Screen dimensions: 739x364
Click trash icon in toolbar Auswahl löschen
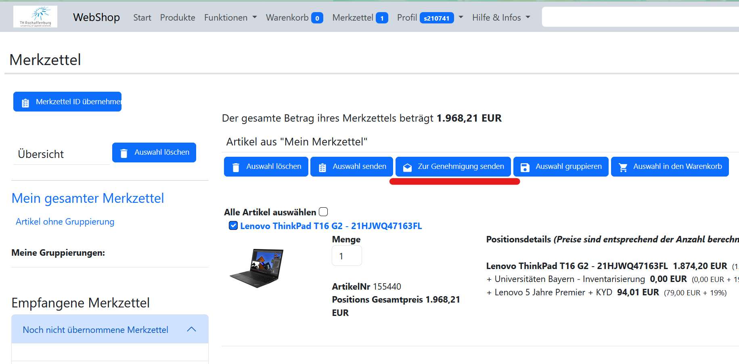pos(236,167)
